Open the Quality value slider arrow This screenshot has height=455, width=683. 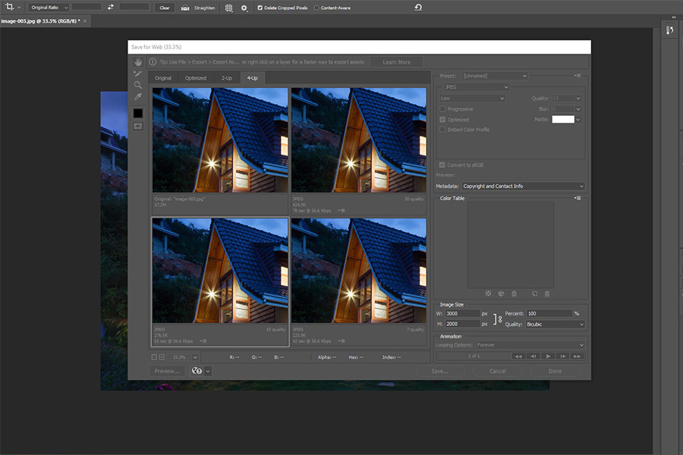578,99
